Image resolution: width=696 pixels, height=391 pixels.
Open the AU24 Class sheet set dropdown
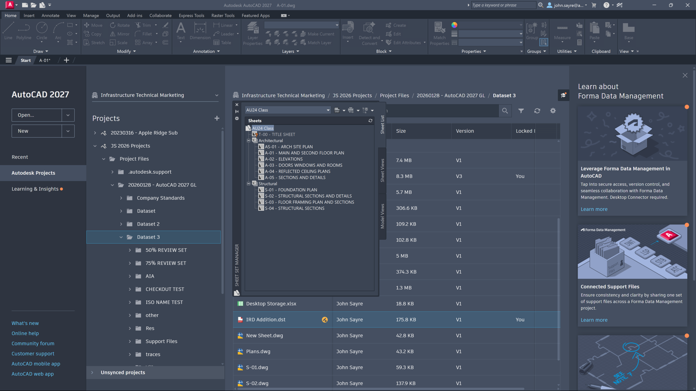327,110
